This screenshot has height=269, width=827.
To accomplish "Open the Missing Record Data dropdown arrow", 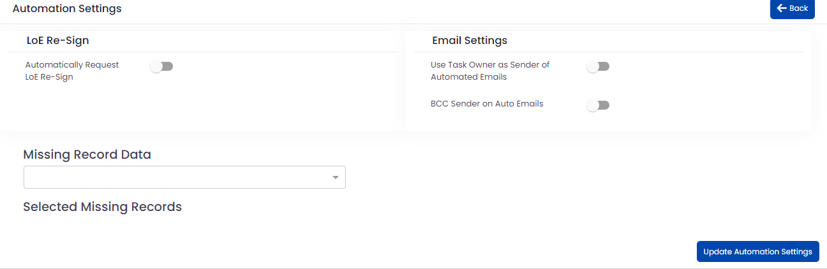I will (x=336, y=177).
